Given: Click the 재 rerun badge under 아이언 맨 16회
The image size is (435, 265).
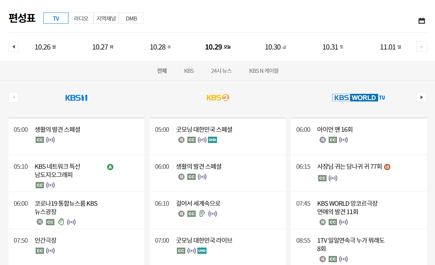Looking at the screenshot, I should (323, 140).
